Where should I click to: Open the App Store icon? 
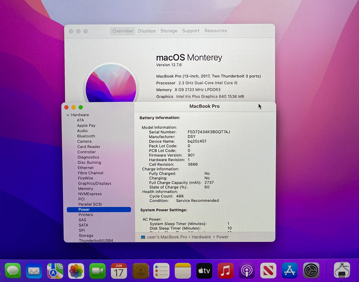coord(289,271)
